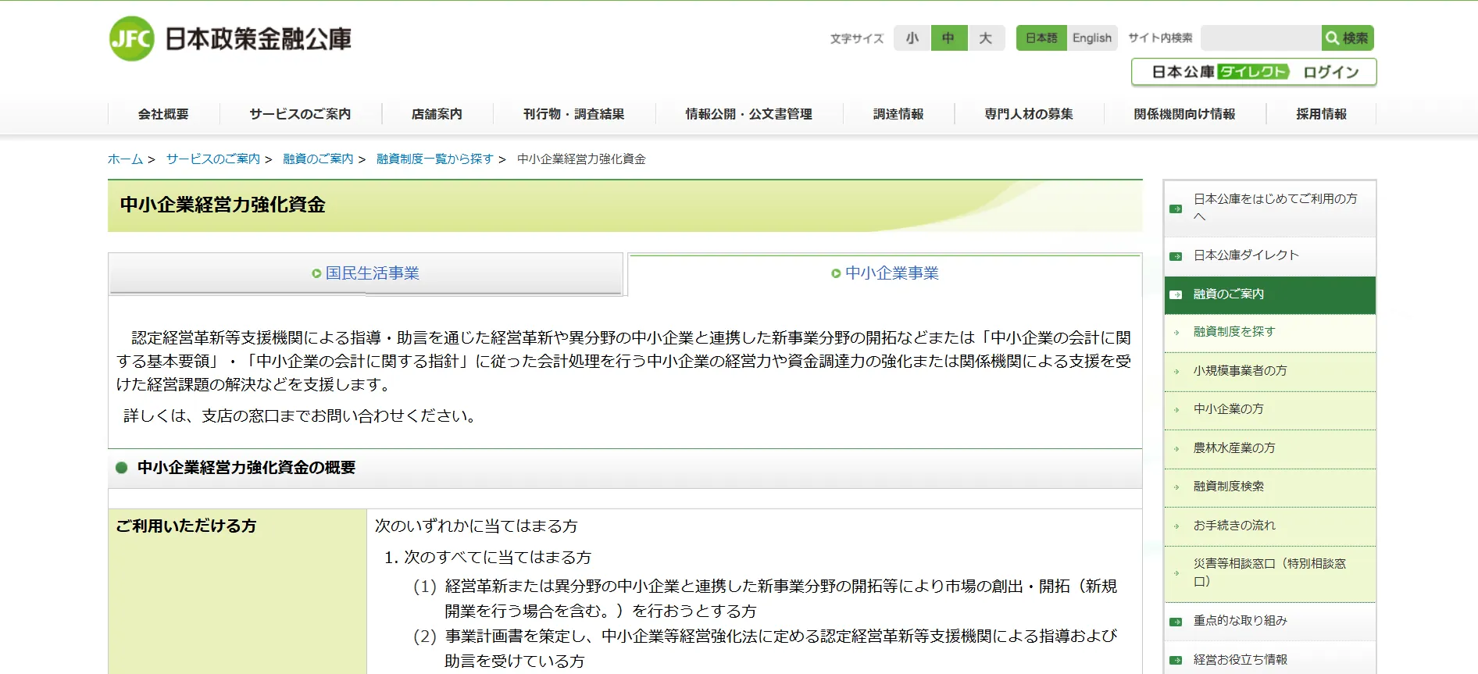Open 災害等相談窓口（特別相談窓口） sidebar link
Viewport: 1478px width, 674px height.
pyautogui.click(x=1270, y=573)
